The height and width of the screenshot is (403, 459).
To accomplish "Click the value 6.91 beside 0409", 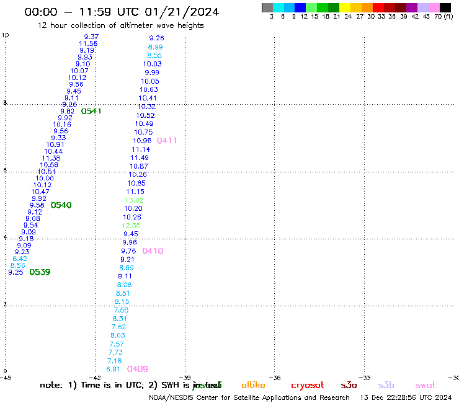I will pyautogui.click(x=113, y=370).
